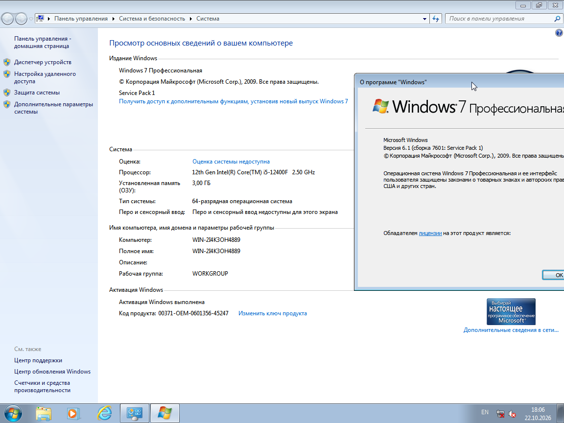564x423 pixels.
Task: Expand arrow after Панель управления breadcrumb
Action: click(113, 19)
